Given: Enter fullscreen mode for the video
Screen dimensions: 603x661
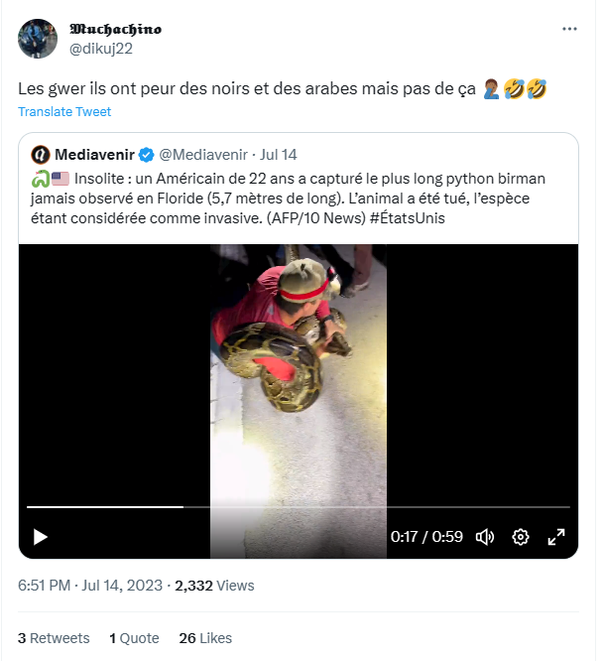Looking at the screenshot, I should (556, 537).
